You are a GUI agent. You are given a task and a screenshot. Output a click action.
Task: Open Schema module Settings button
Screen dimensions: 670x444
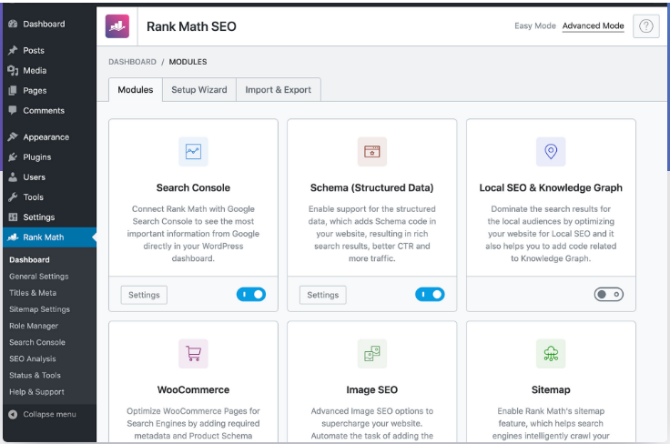click(322, 295)
